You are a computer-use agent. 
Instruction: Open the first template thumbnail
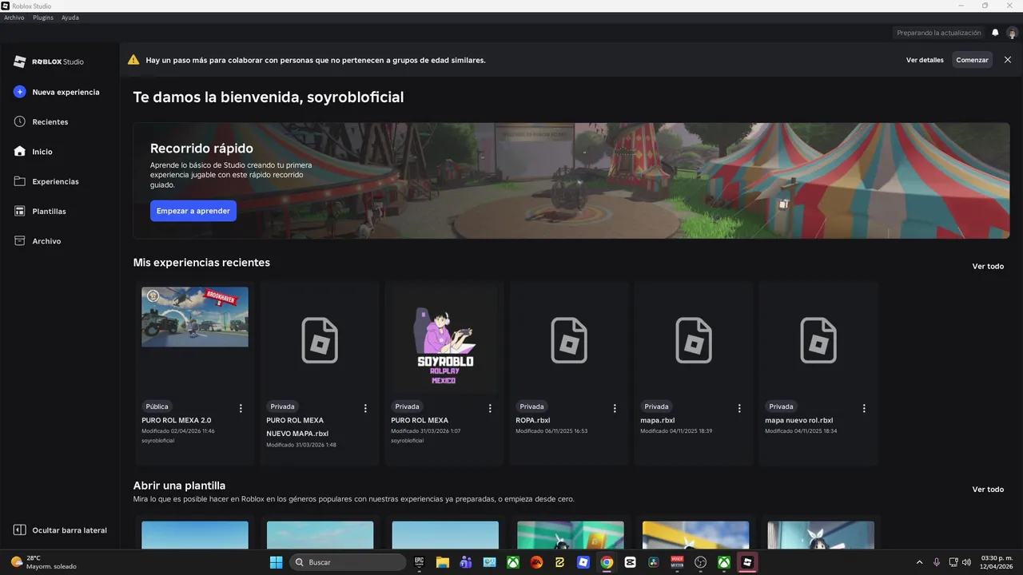point(195,535)
